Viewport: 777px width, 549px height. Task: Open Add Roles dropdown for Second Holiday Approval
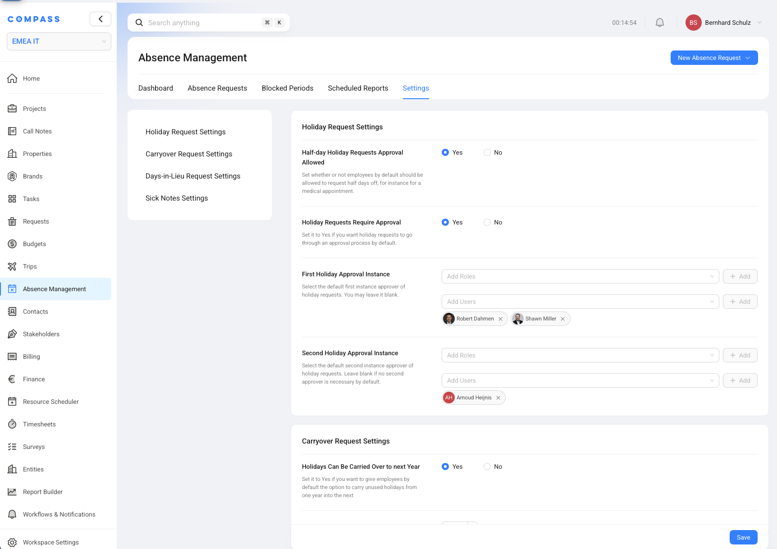(x=580, y=355)
